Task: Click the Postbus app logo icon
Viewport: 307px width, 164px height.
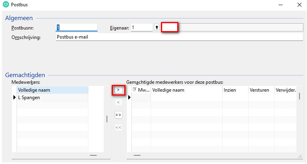Action: 6,4
